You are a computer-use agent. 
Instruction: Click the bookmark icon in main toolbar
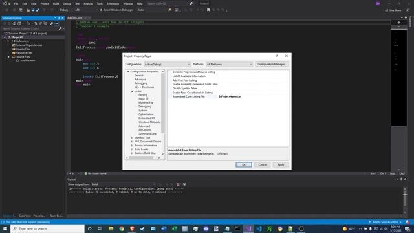tap(208, 10)
